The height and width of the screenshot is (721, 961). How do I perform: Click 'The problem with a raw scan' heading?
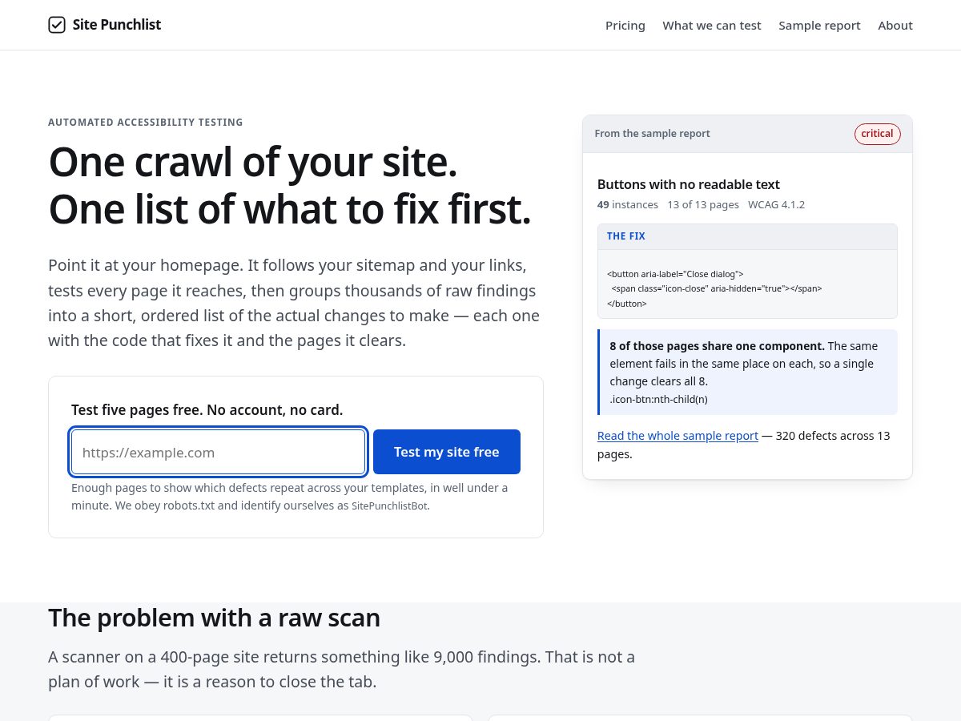[214, 618]
